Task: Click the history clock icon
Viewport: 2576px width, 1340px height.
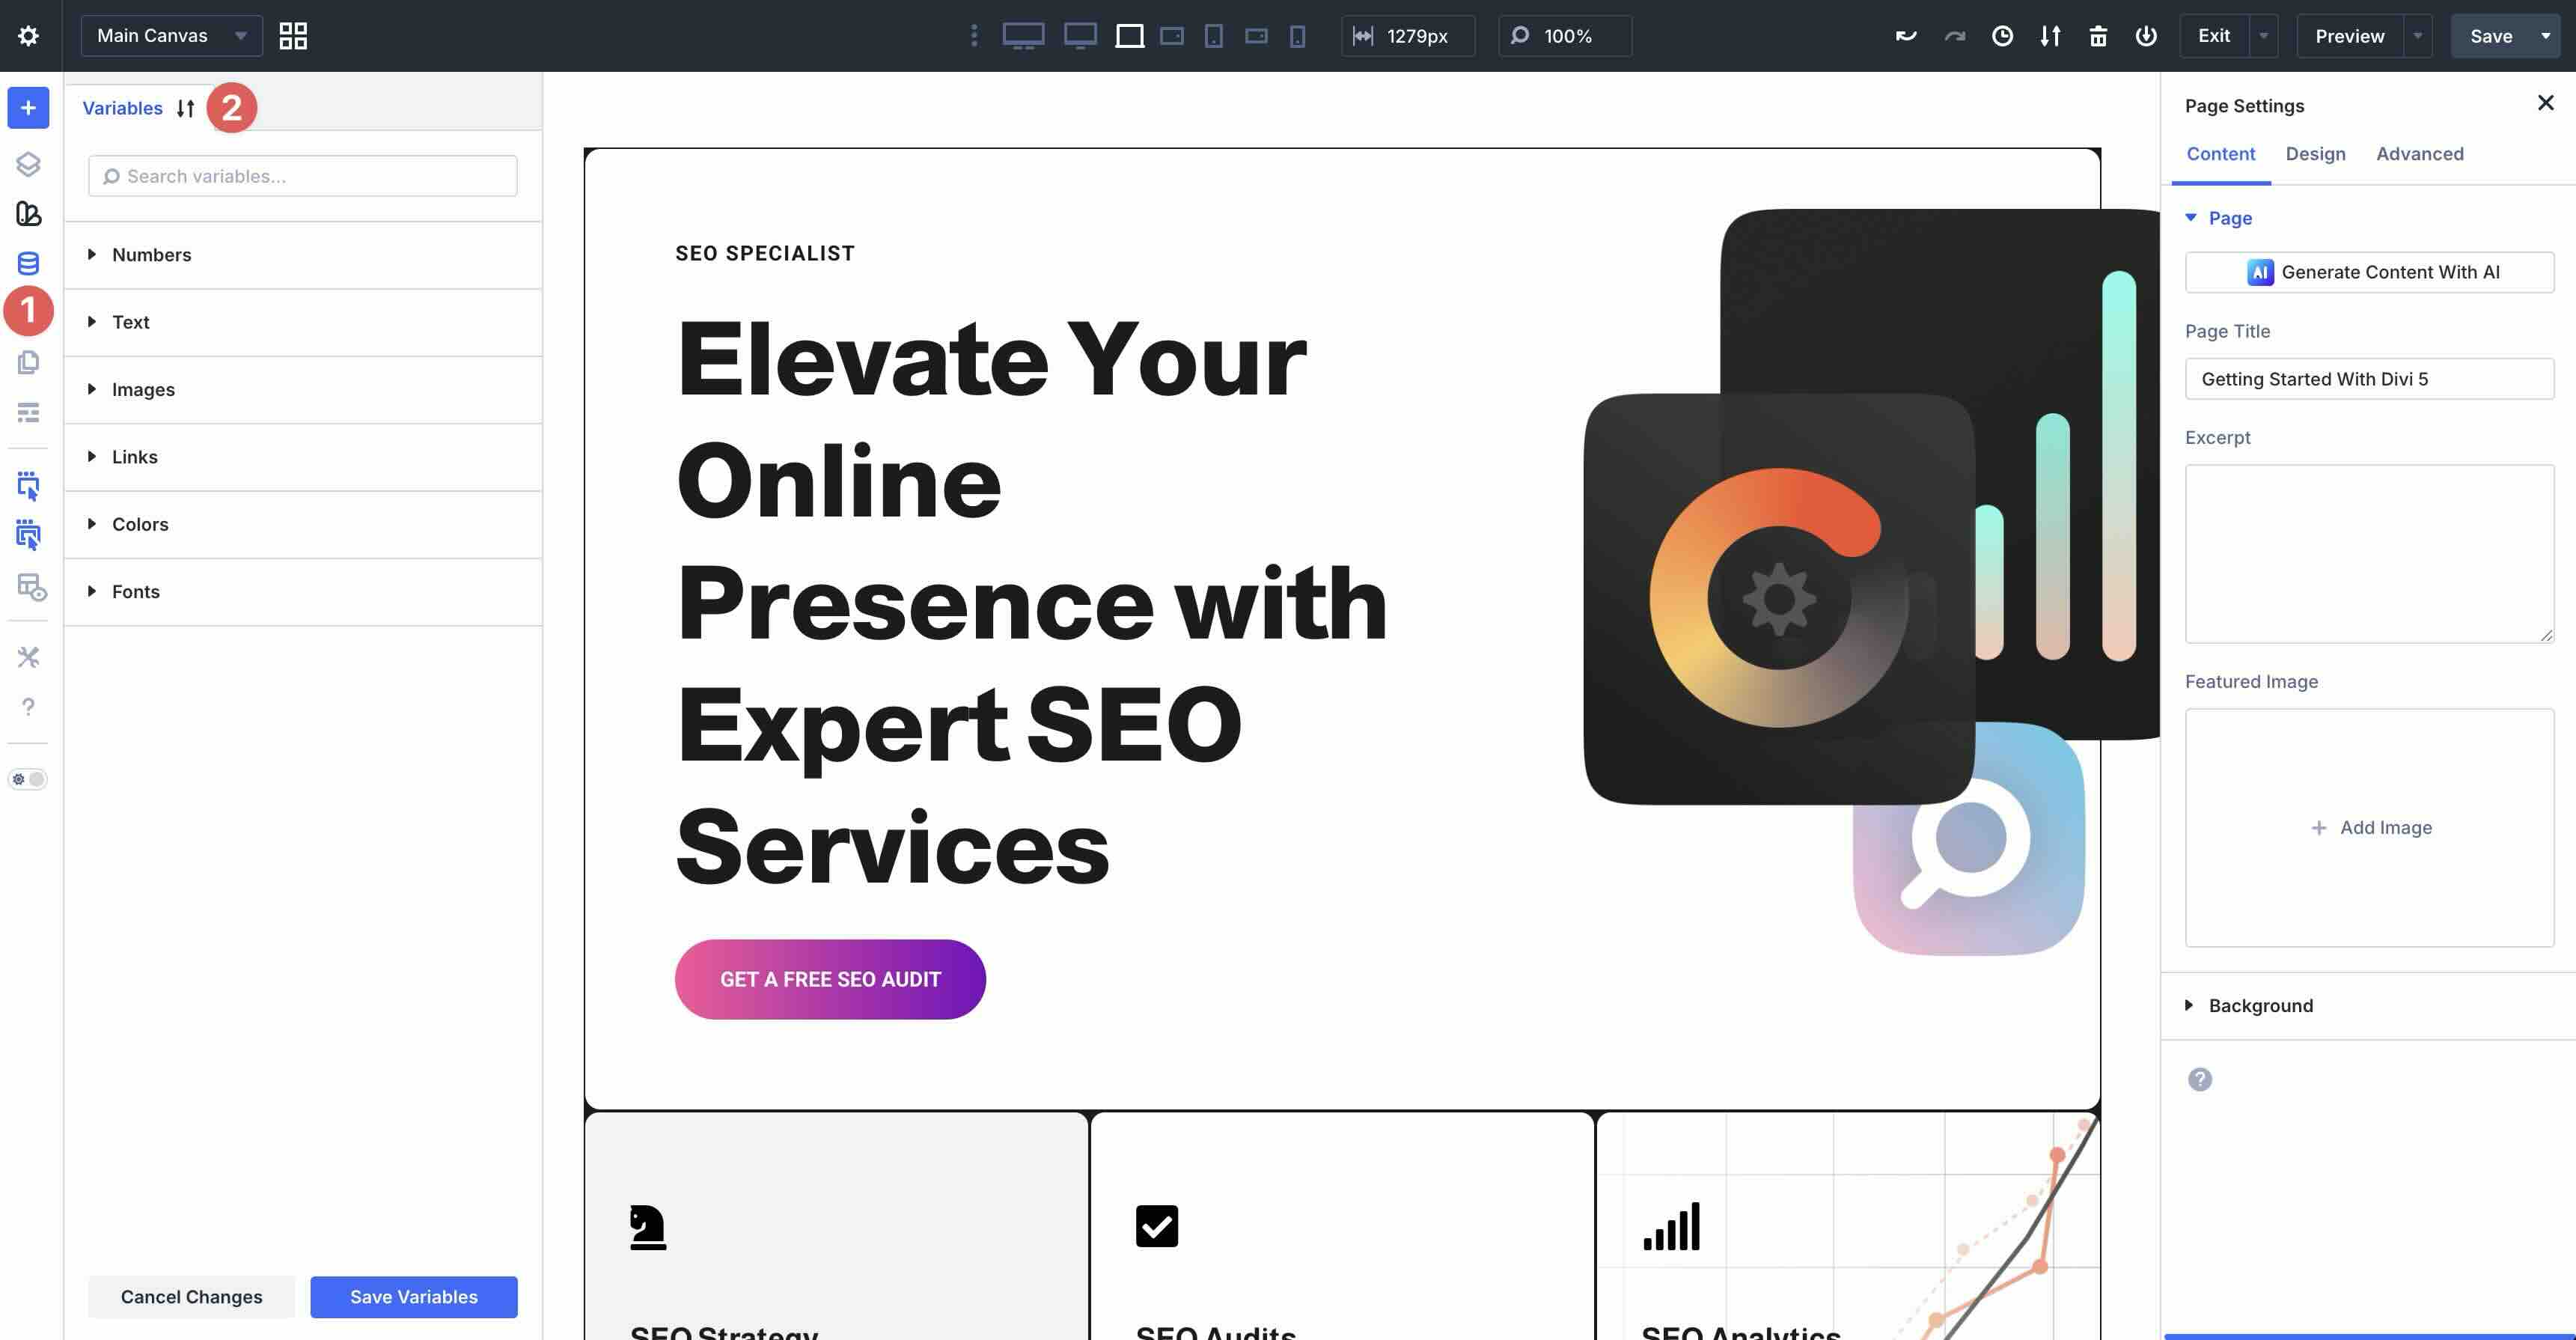Action: point(2002,36)
